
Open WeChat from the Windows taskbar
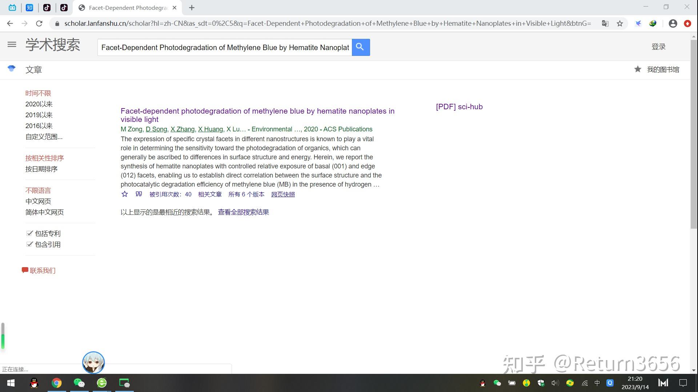point(79,383)
